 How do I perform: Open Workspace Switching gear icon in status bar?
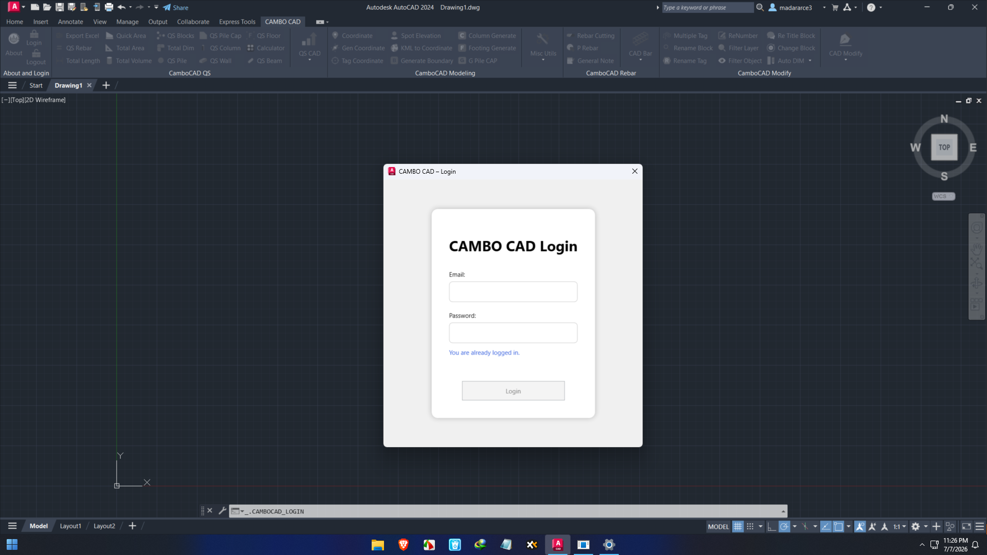(916, 526)
